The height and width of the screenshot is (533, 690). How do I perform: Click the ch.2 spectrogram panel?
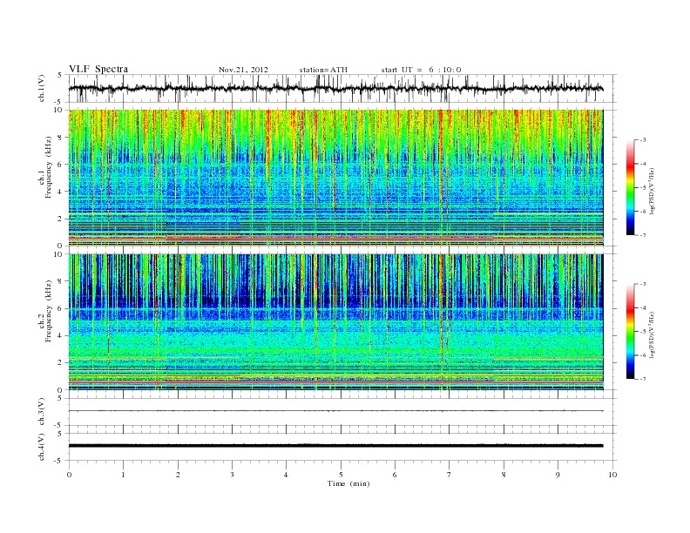click(x=335, y=322)
